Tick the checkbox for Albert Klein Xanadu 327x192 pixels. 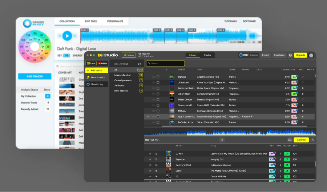pos(158,94)
